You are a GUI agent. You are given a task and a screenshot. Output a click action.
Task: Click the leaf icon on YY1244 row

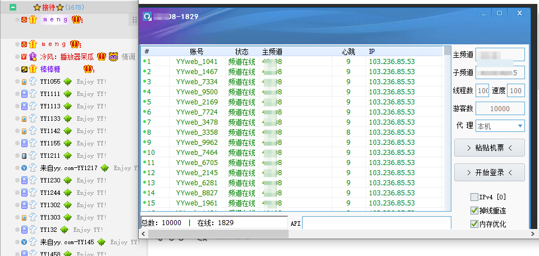click(68, 193)
